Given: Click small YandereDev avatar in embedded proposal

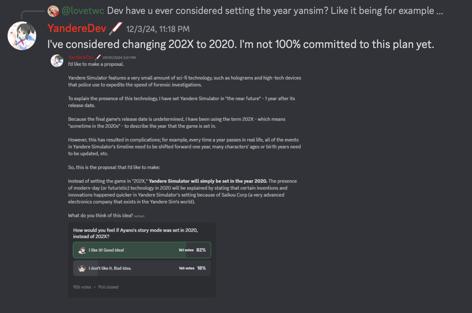Looking at the screenshot, I should (x=57, y=61).
